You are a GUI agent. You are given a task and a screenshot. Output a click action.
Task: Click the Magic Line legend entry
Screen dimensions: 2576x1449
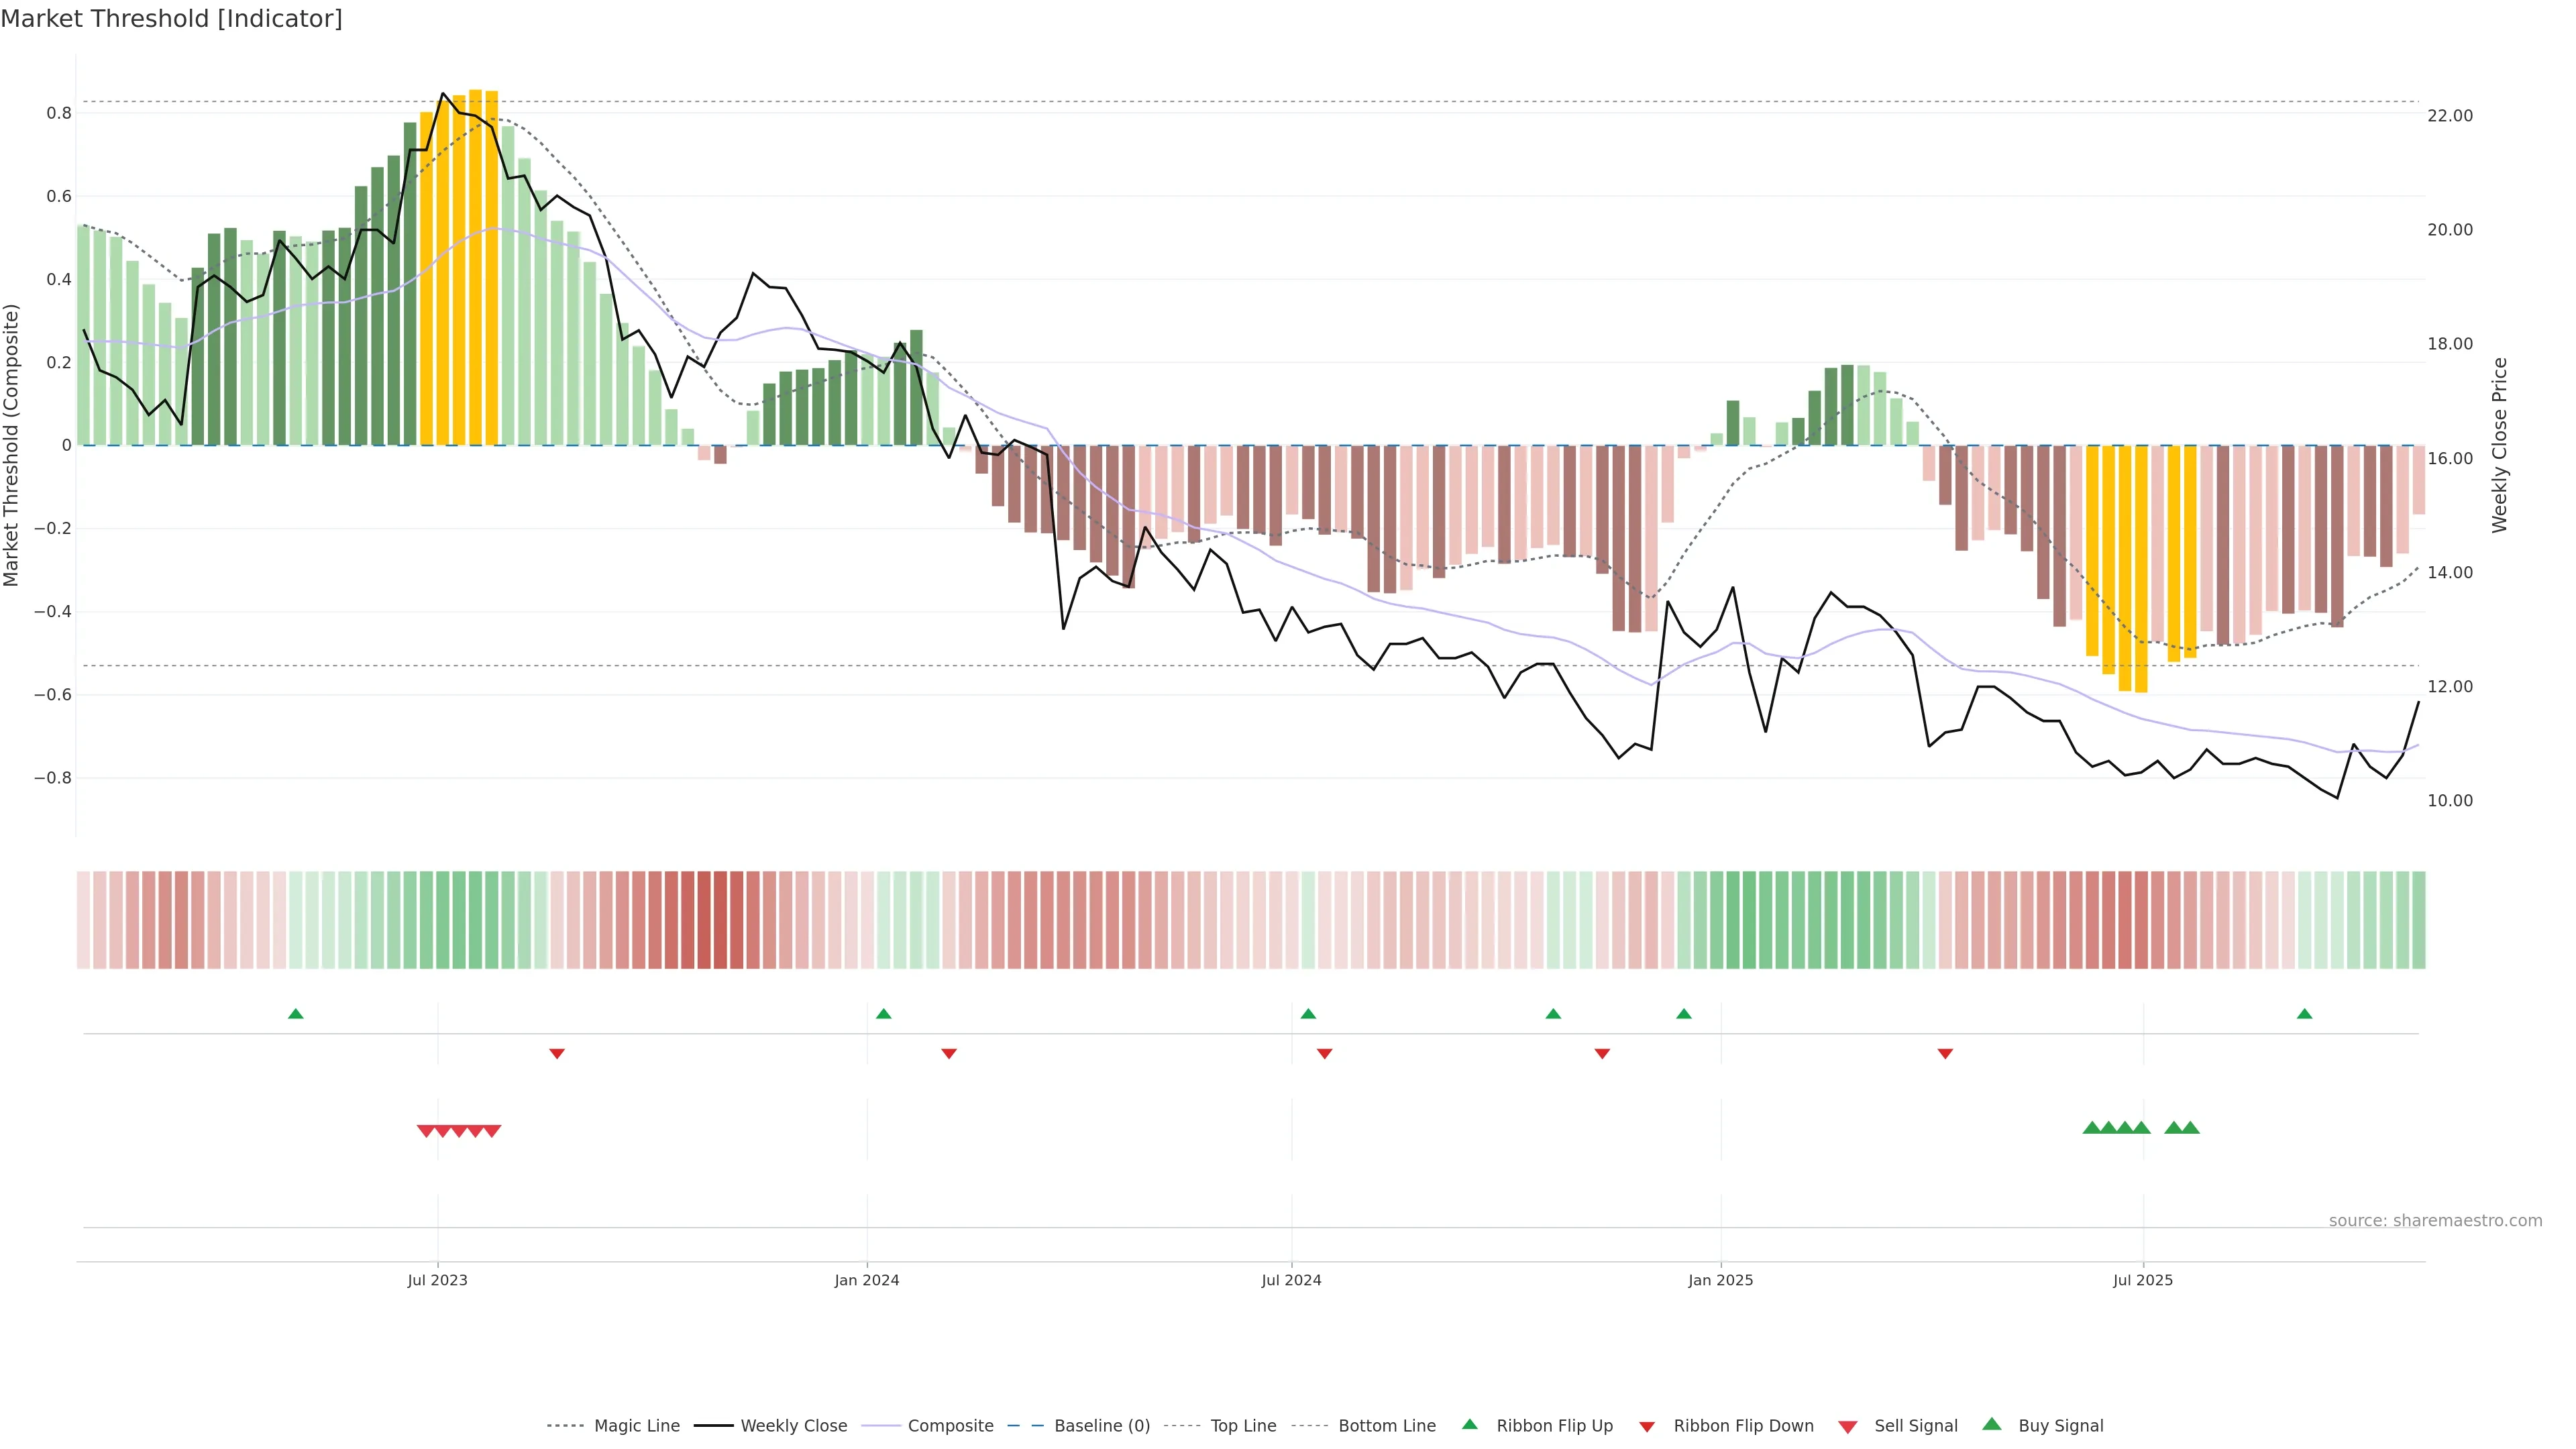click(636, 1426)
